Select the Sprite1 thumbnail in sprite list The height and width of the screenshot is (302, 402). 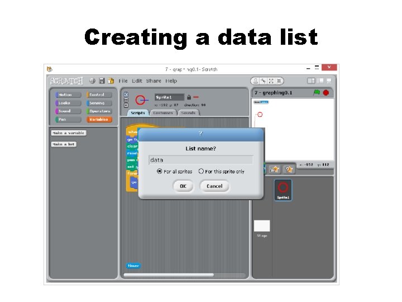[283, 190]
